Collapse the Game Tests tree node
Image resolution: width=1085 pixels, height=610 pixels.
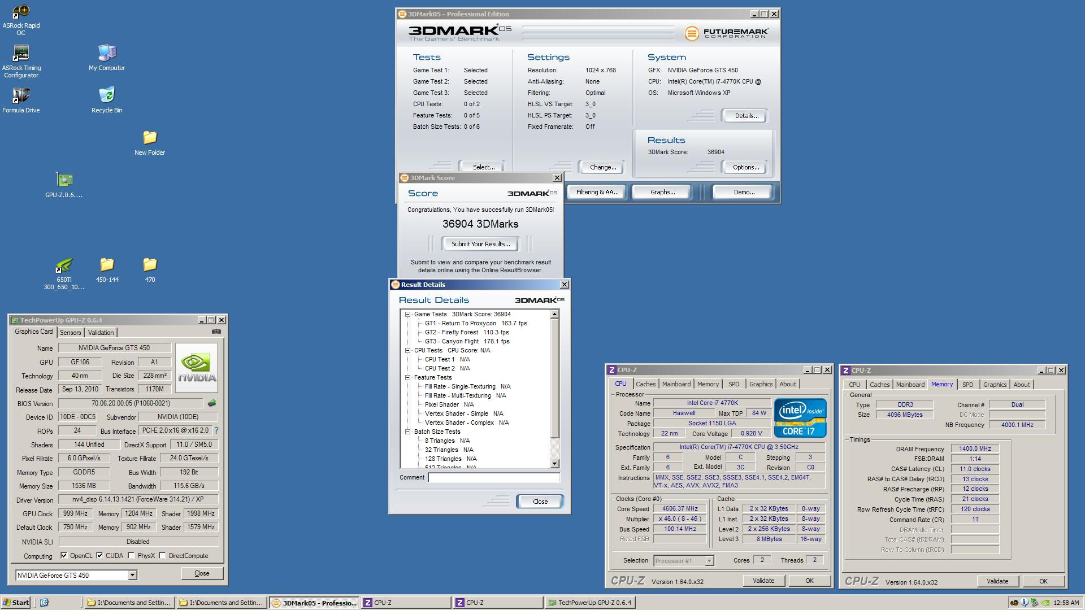tap(407, 314)
